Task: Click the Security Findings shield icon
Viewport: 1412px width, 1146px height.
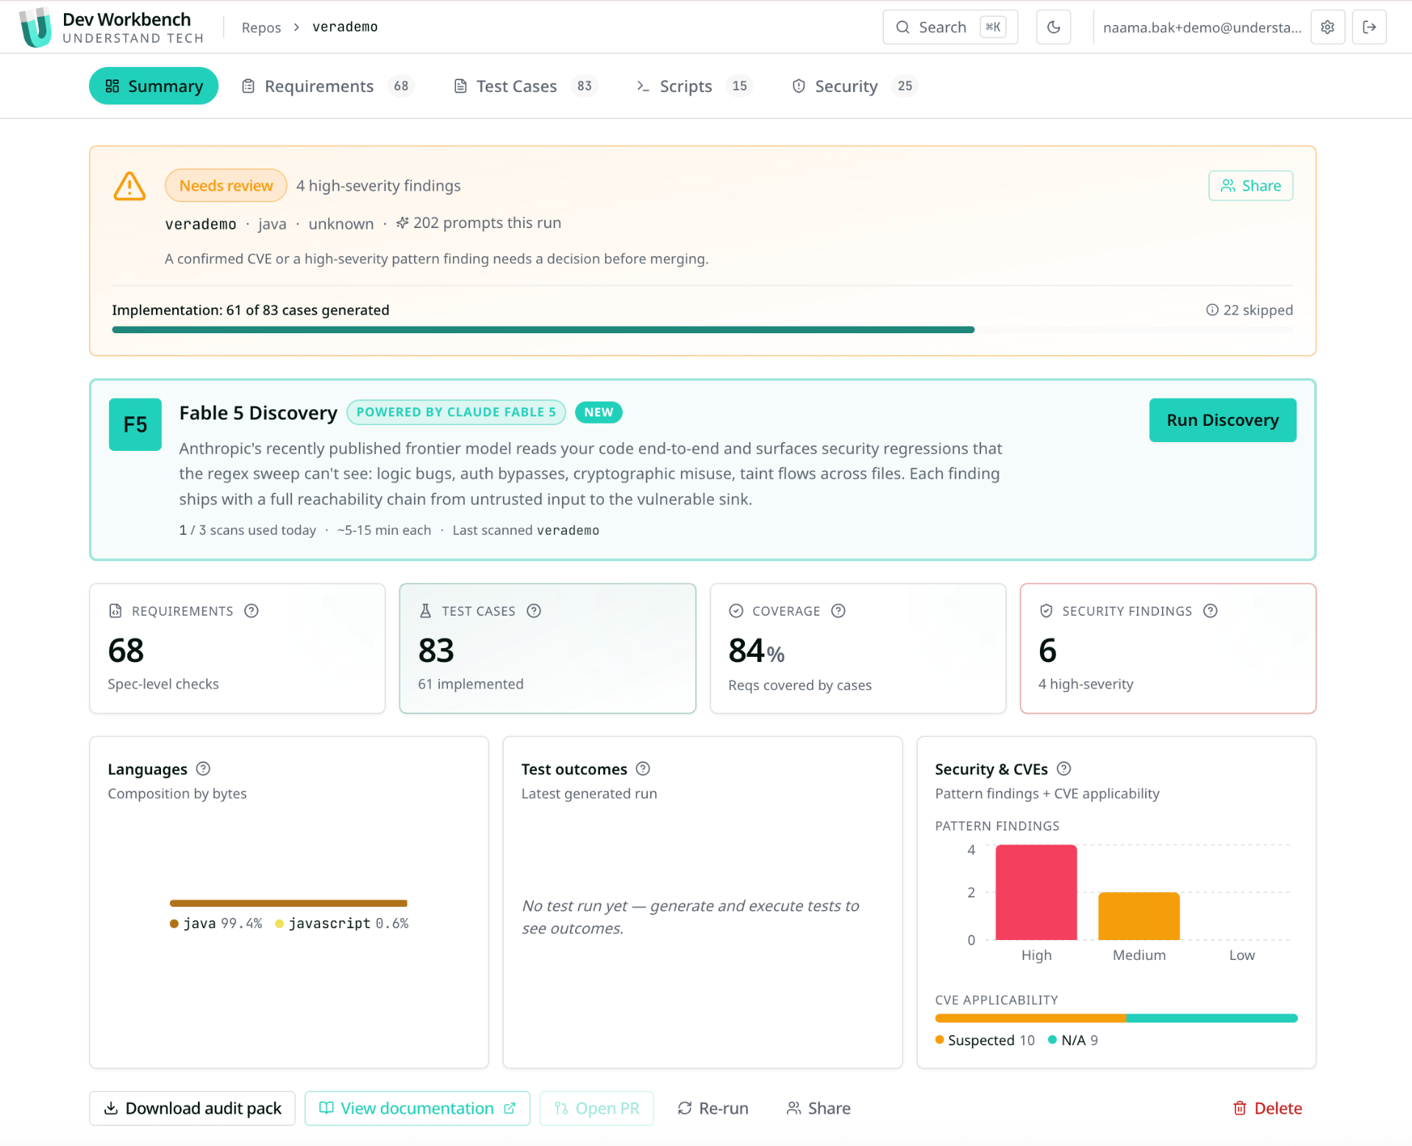Action: pyautogui.click(x=1046, y=611)
